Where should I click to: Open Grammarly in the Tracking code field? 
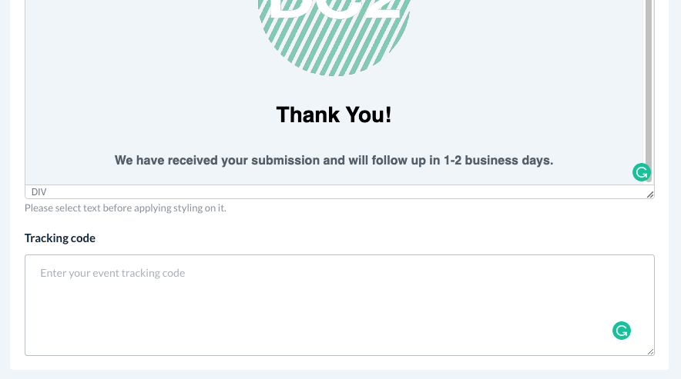click(x=621, y=331)
